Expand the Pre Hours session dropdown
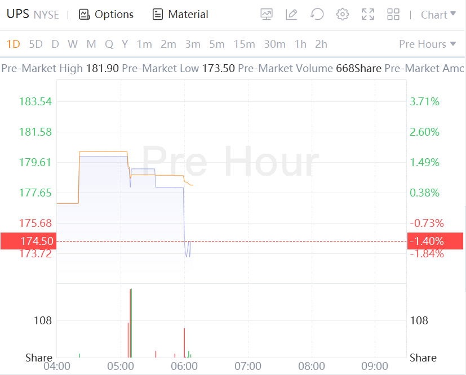466x375 pixels. (427, 44)
